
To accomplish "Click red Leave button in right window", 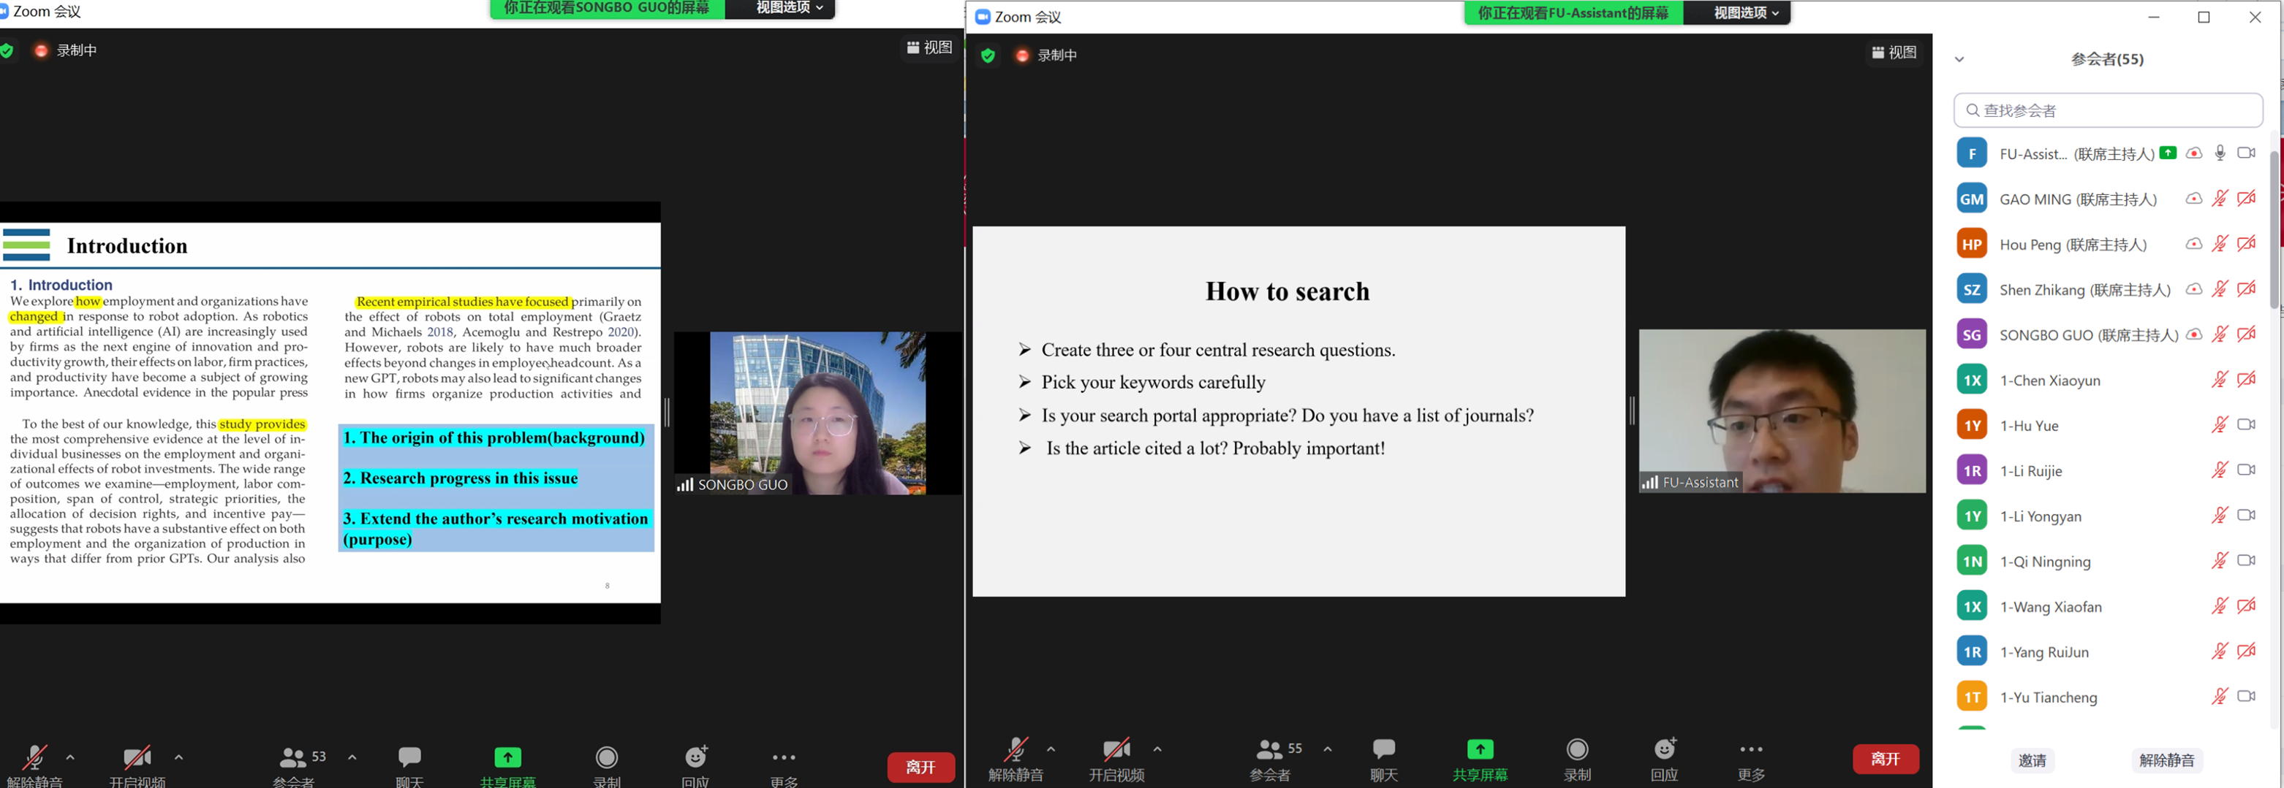I will click(x=1885, y=759).
